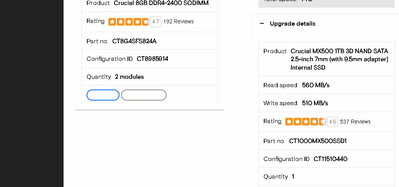Image resolution: width=399 pixels, height=187 pixels.
Task: Click the 4.6 star rating icons for the MX500 SSD
Action: (x=306, y=122)
